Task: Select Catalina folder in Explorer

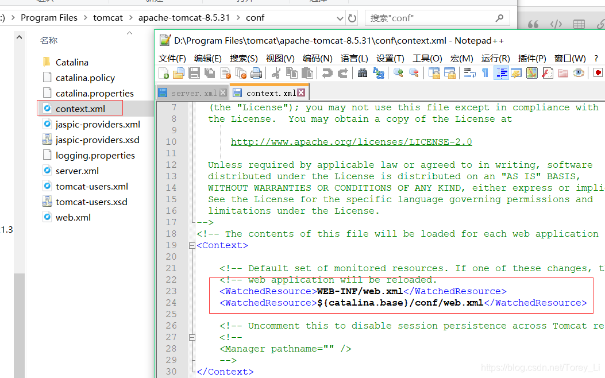Action: point(72,62)
